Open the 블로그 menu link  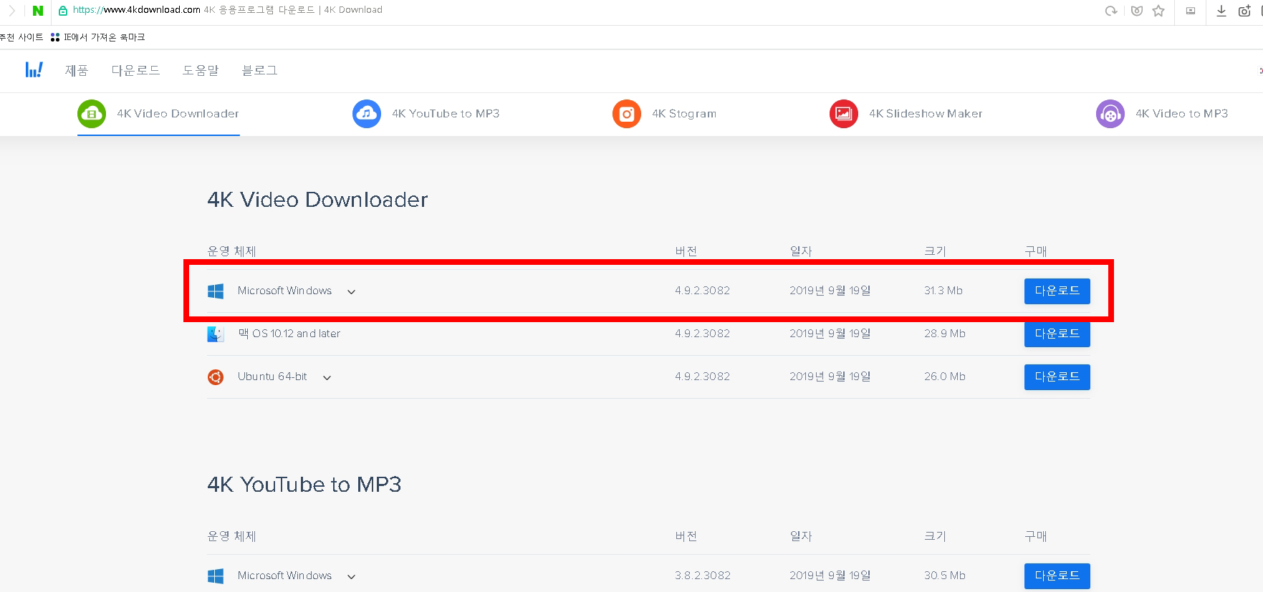259,70
